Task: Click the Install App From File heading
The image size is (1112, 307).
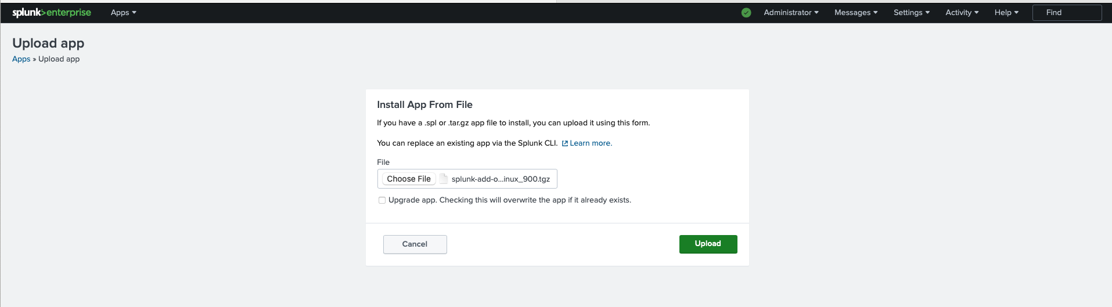Action: click(424, 104)
